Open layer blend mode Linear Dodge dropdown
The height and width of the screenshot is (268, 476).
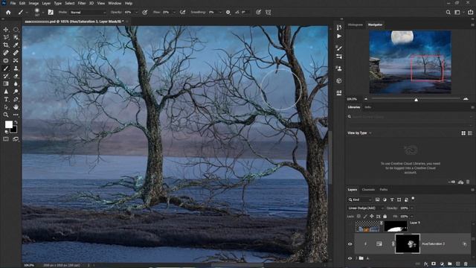coord(366,208)
